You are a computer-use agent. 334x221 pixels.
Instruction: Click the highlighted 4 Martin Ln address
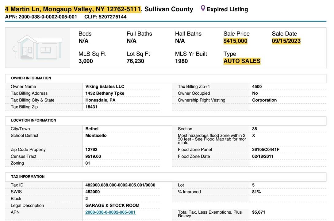click(x=73, y=9)
